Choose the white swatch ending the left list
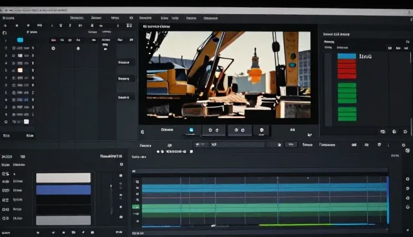Image resolution: width=413 pixels, height=237 pixels. pyautogui.click(x=26, y=122)
